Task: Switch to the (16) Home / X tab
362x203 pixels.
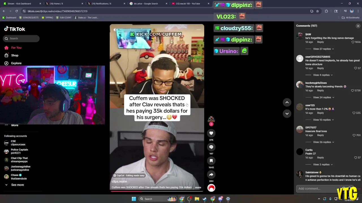Action: [x=64, y=4]
